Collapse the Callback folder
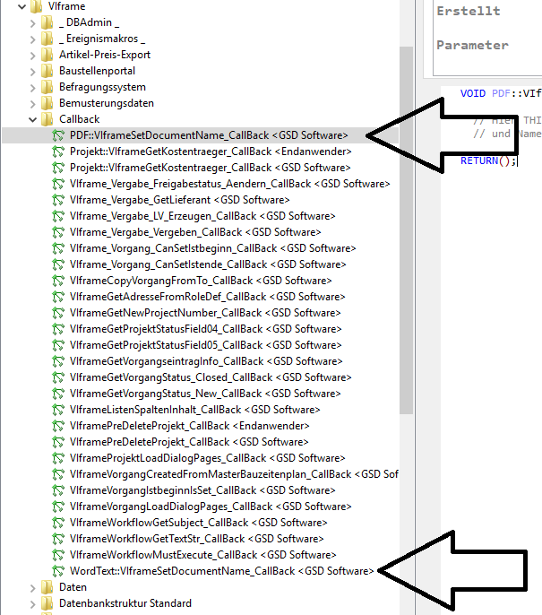 (x=33, y=119)
